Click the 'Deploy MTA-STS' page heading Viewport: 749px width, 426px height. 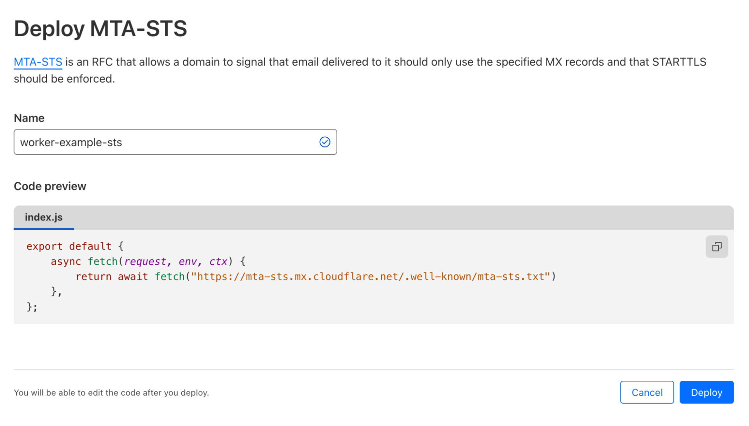(x=100, y=29)
